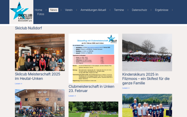Click the Skiclub Lauftreff star logo
The height and width of the screenshot is (117, 187).
tap(21, 12)
